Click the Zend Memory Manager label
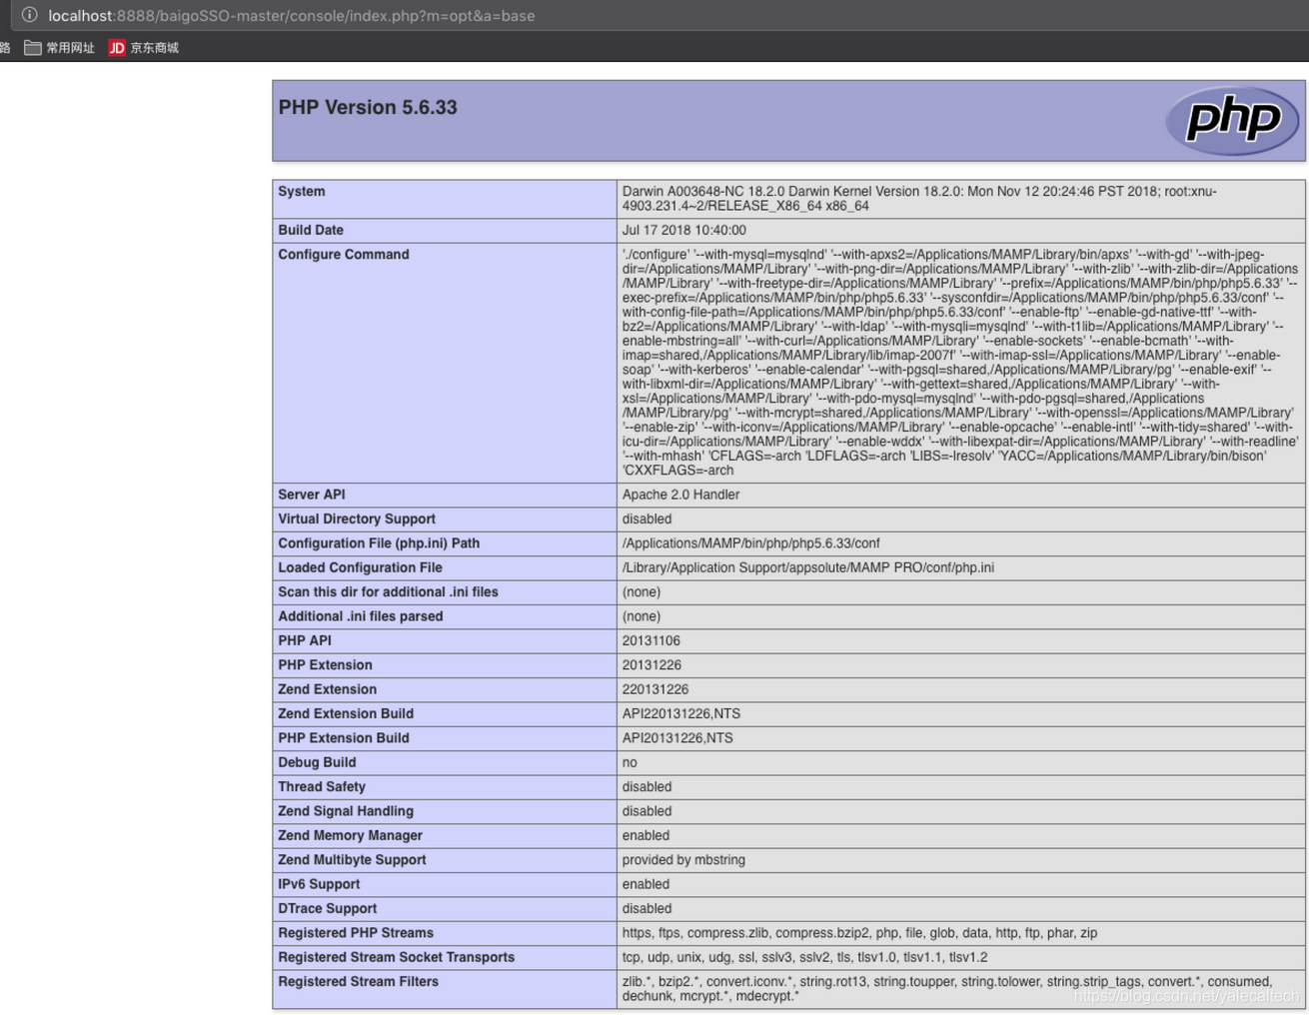 tap(350, 835)
